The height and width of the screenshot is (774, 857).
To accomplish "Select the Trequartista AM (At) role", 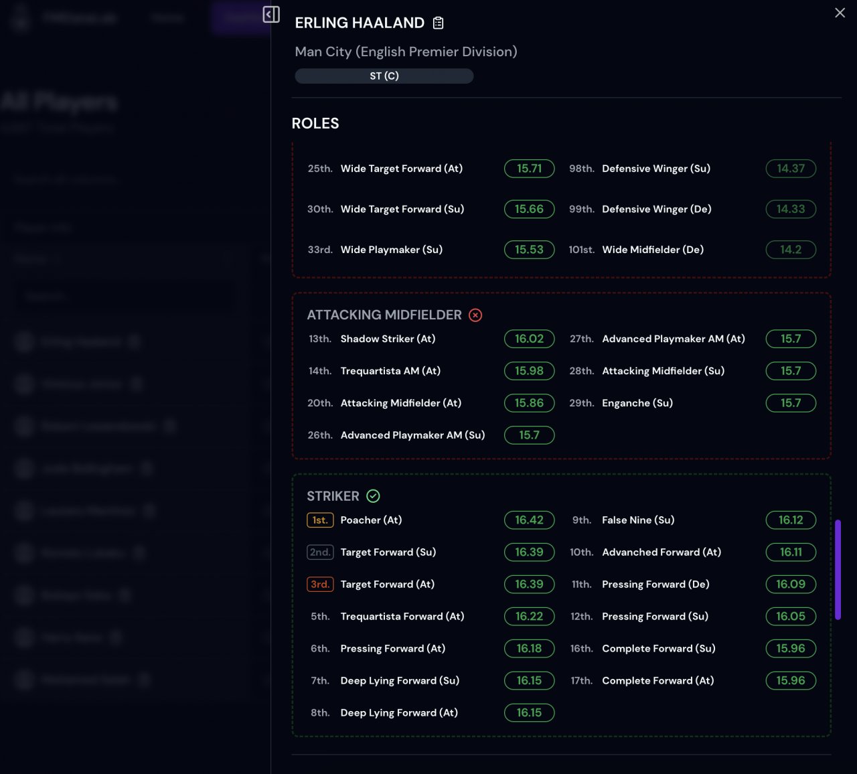I will tap(390, 371).
